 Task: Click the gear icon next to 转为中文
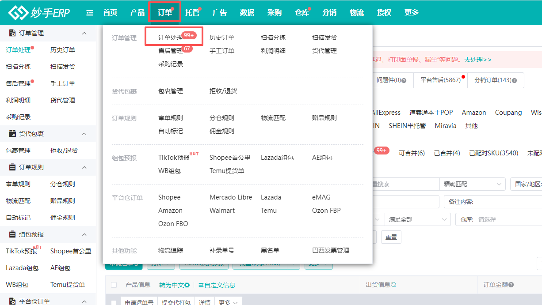[x=187, y=284]
